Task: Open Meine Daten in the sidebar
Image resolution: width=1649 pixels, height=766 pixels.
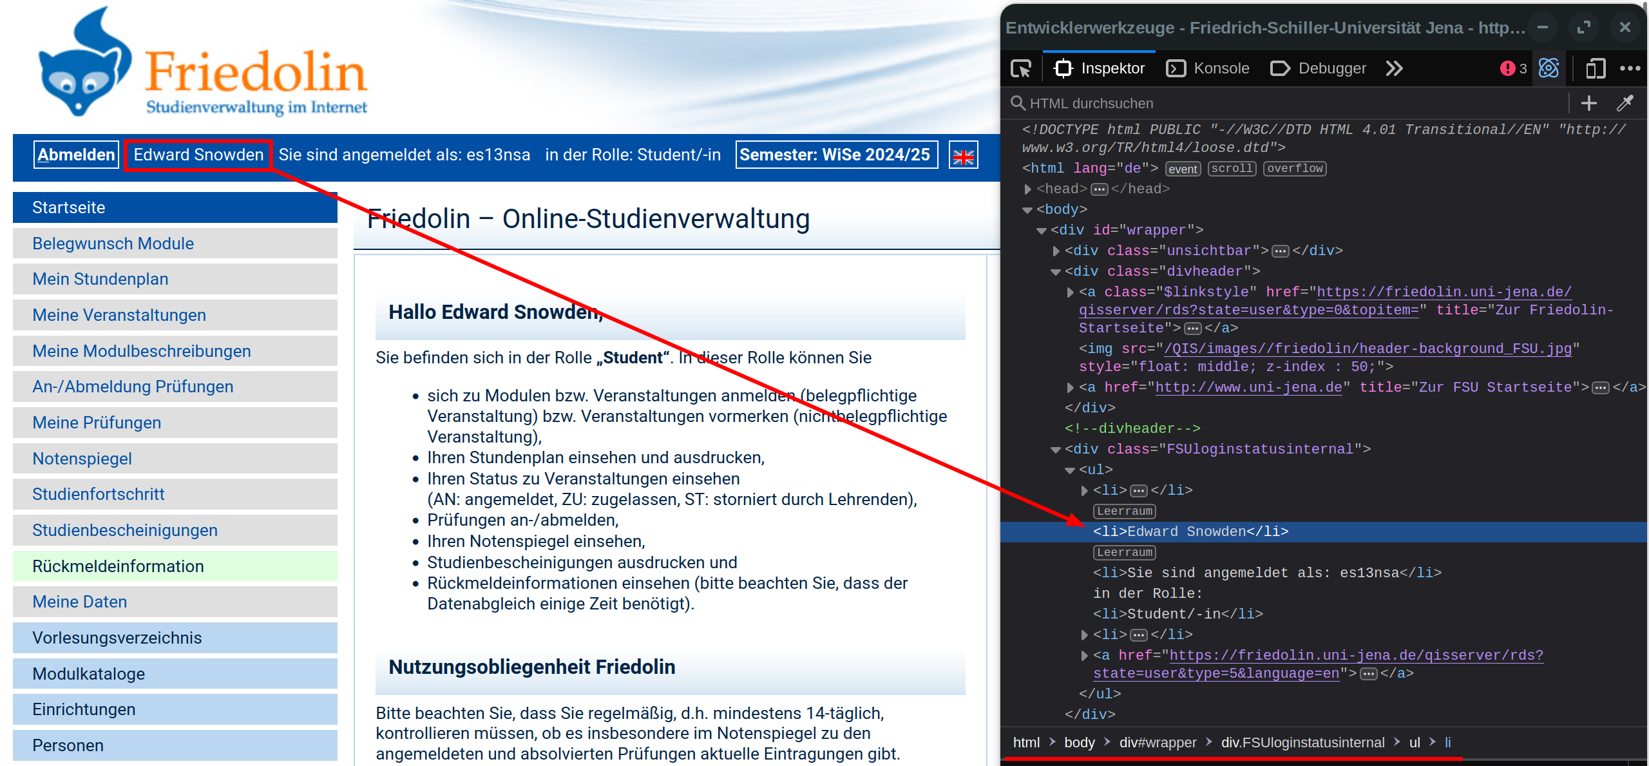Action: coord(175,602)
